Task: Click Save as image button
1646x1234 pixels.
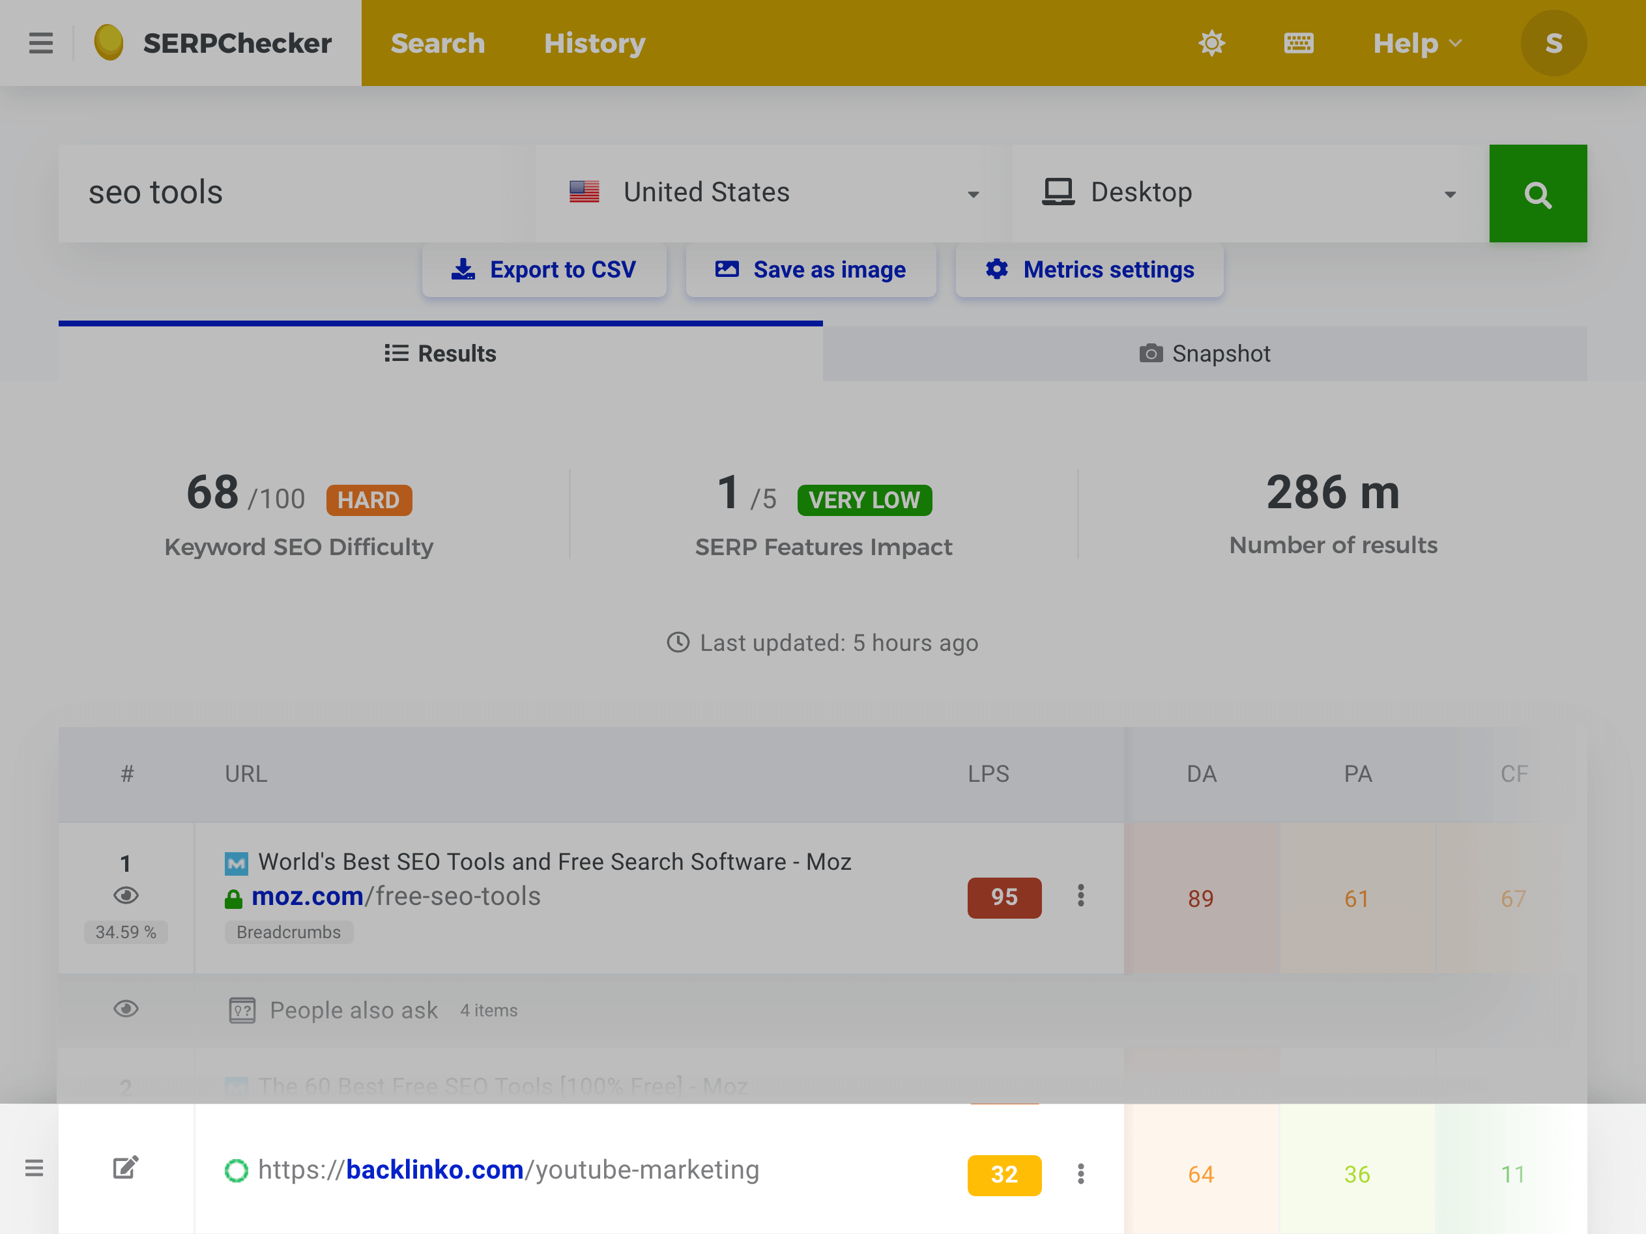Action: tap(811, 269)
